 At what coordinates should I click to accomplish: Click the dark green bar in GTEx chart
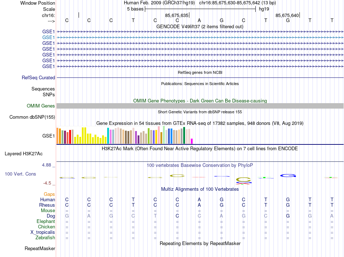[x=184, y=135]
